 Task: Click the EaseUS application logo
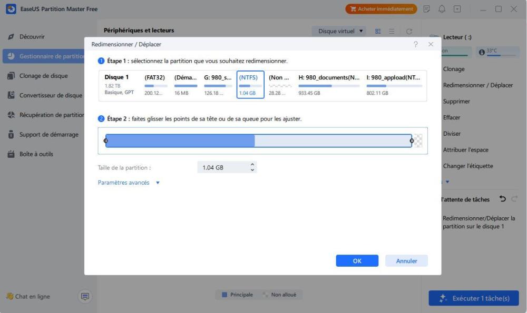11,9
